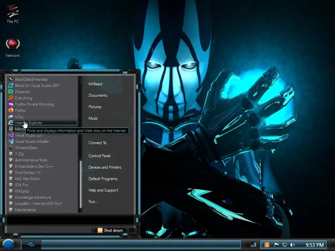Expand the Maintenance folder

(x=42, y=210)
